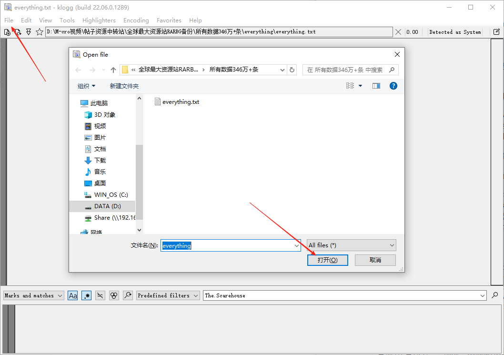Image resolution: width=504 pixels, height=355 pixels.
Task: Open the All files (*) type dropdown
Action: pos(352,245)
